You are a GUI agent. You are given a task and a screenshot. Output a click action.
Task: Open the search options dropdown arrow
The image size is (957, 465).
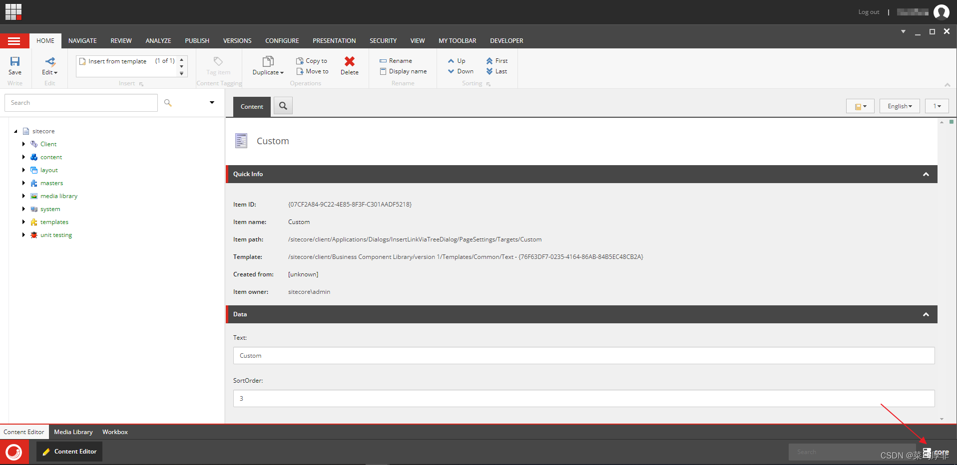tap(212, 103)
